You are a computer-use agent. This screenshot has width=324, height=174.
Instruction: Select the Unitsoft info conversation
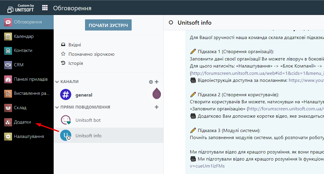click(108, 136)
